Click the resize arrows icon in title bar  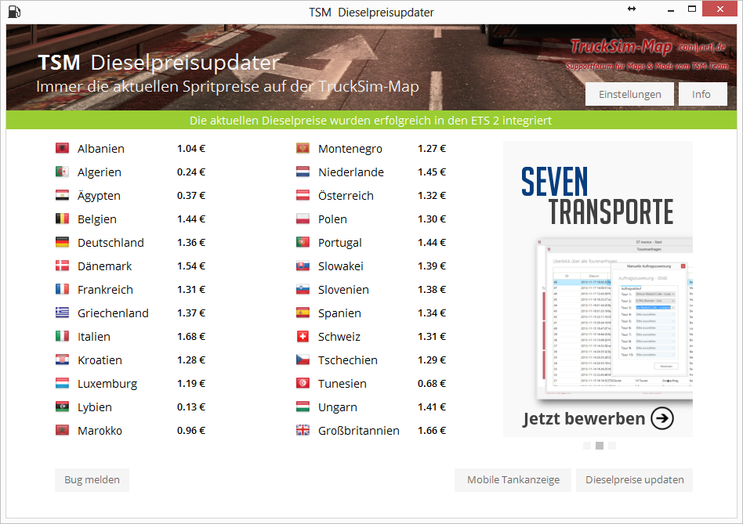(631, 9)
